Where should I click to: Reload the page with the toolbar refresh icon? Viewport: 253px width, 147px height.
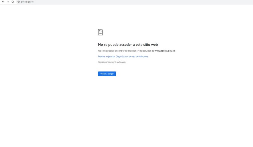tap(13, 2)
